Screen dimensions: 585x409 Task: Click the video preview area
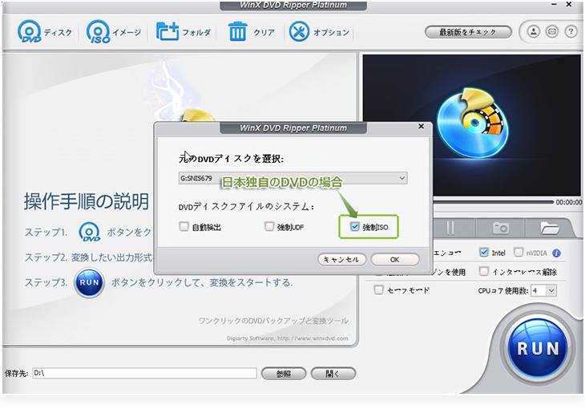click(471, 125)
